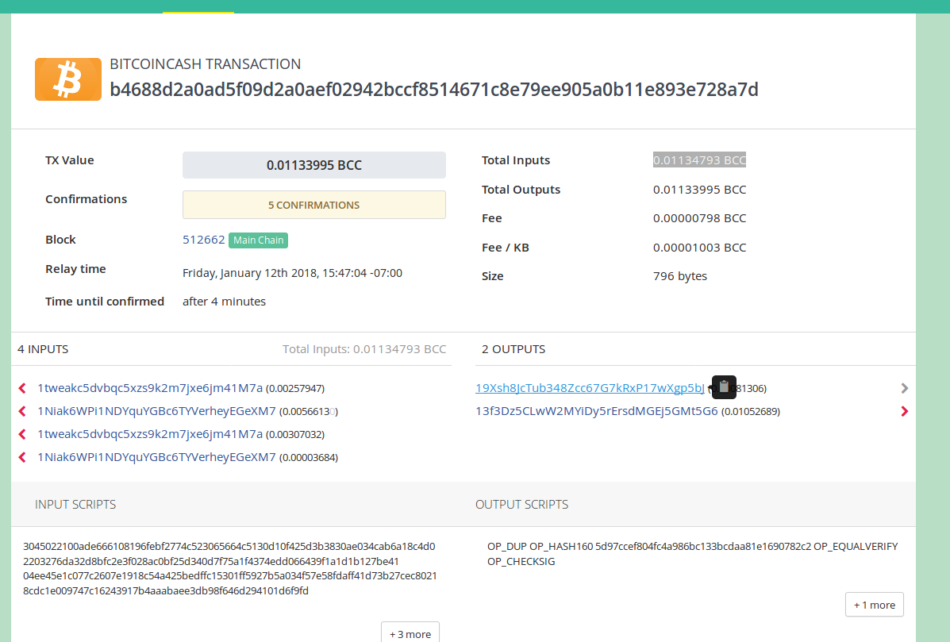
Task: Click the highlighted Total Inputs value 0.01134793 BCC
Action: (699, 160)
